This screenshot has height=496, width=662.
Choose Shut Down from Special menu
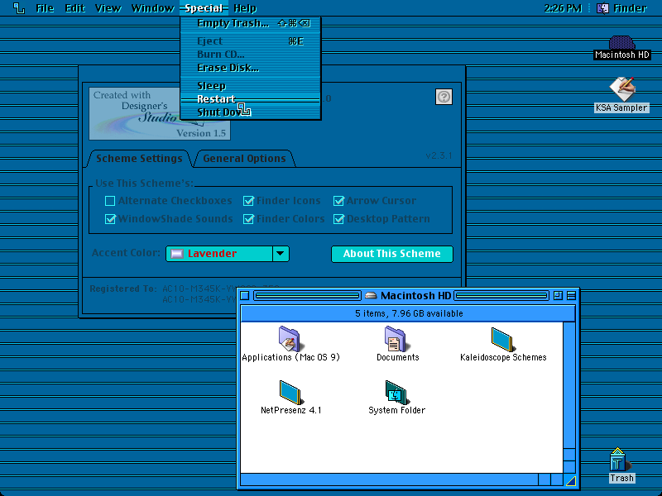pos(251,112)
